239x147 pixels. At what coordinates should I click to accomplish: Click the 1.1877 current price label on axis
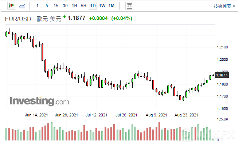(222, 75)
